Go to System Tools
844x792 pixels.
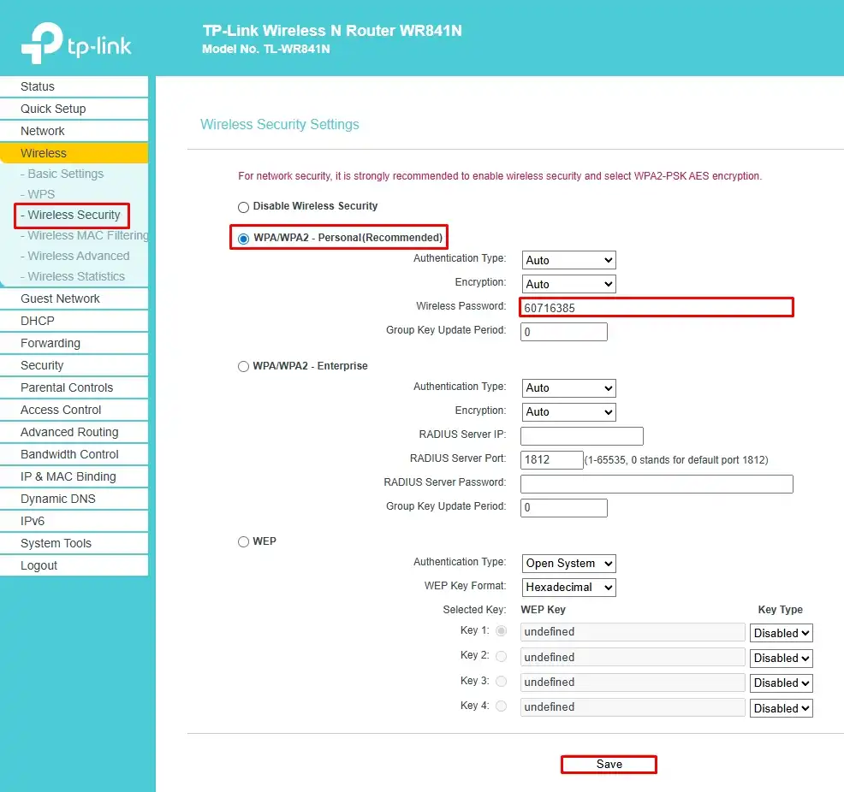click(55, 543)
